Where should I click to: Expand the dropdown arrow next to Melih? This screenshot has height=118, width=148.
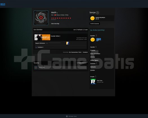tap(57, 13)
